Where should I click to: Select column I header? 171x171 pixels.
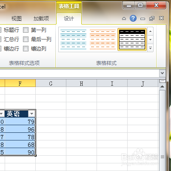(x=112, y=84)
